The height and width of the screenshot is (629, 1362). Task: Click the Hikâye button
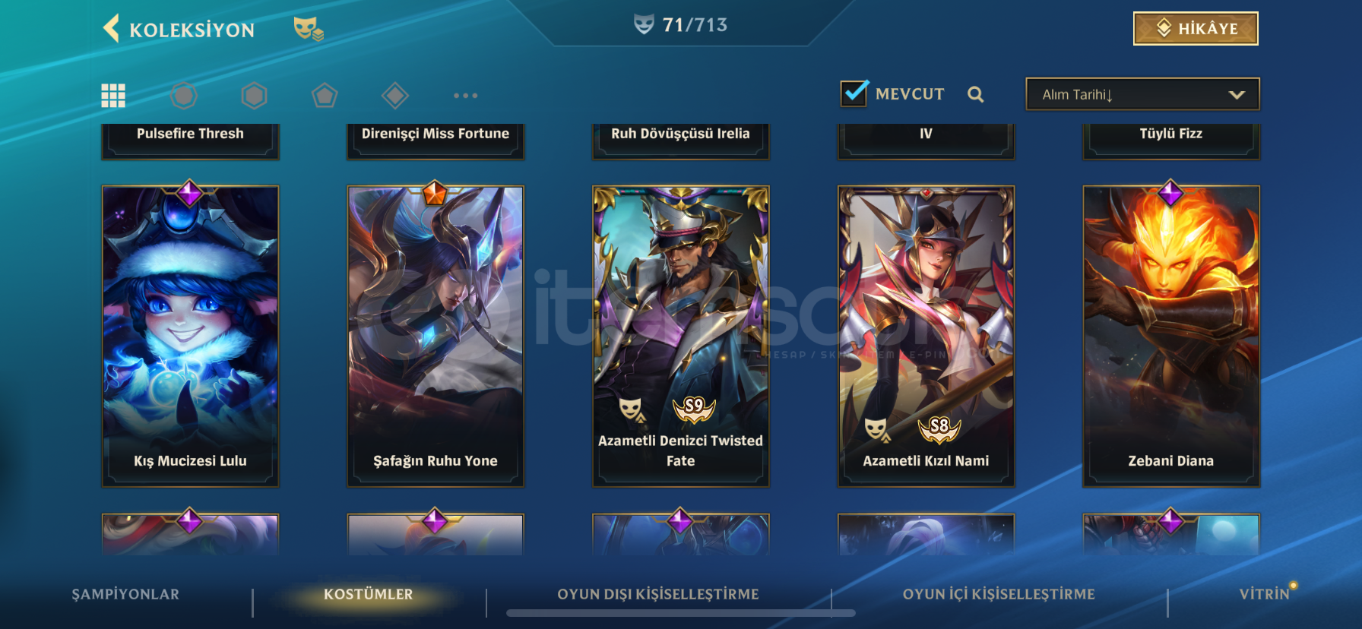pyautogui.click(x=1196, y=29)
